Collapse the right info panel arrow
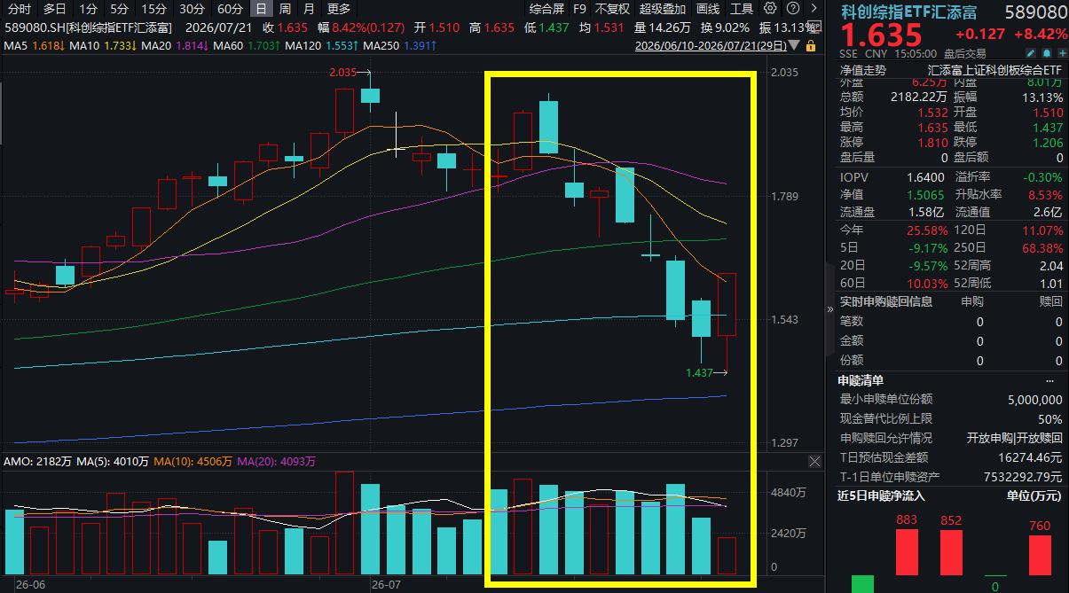Image resolution: width=1069 pixels, height=593 pixels. pyautogui.click(x=830, y=308)
